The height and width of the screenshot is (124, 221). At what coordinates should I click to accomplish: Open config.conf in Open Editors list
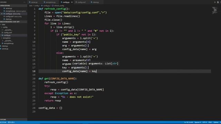tap(13, 17)
